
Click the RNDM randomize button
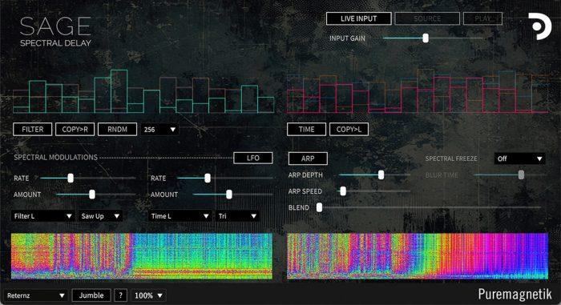pos(117,130)
